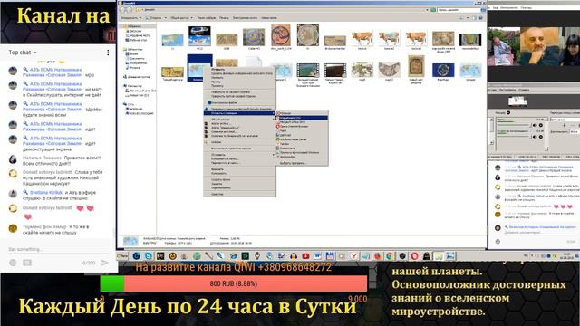Switch to the File Explorer taskbar folder icon
This screenshot has width=580, height=326.
[x=439, y=255]
